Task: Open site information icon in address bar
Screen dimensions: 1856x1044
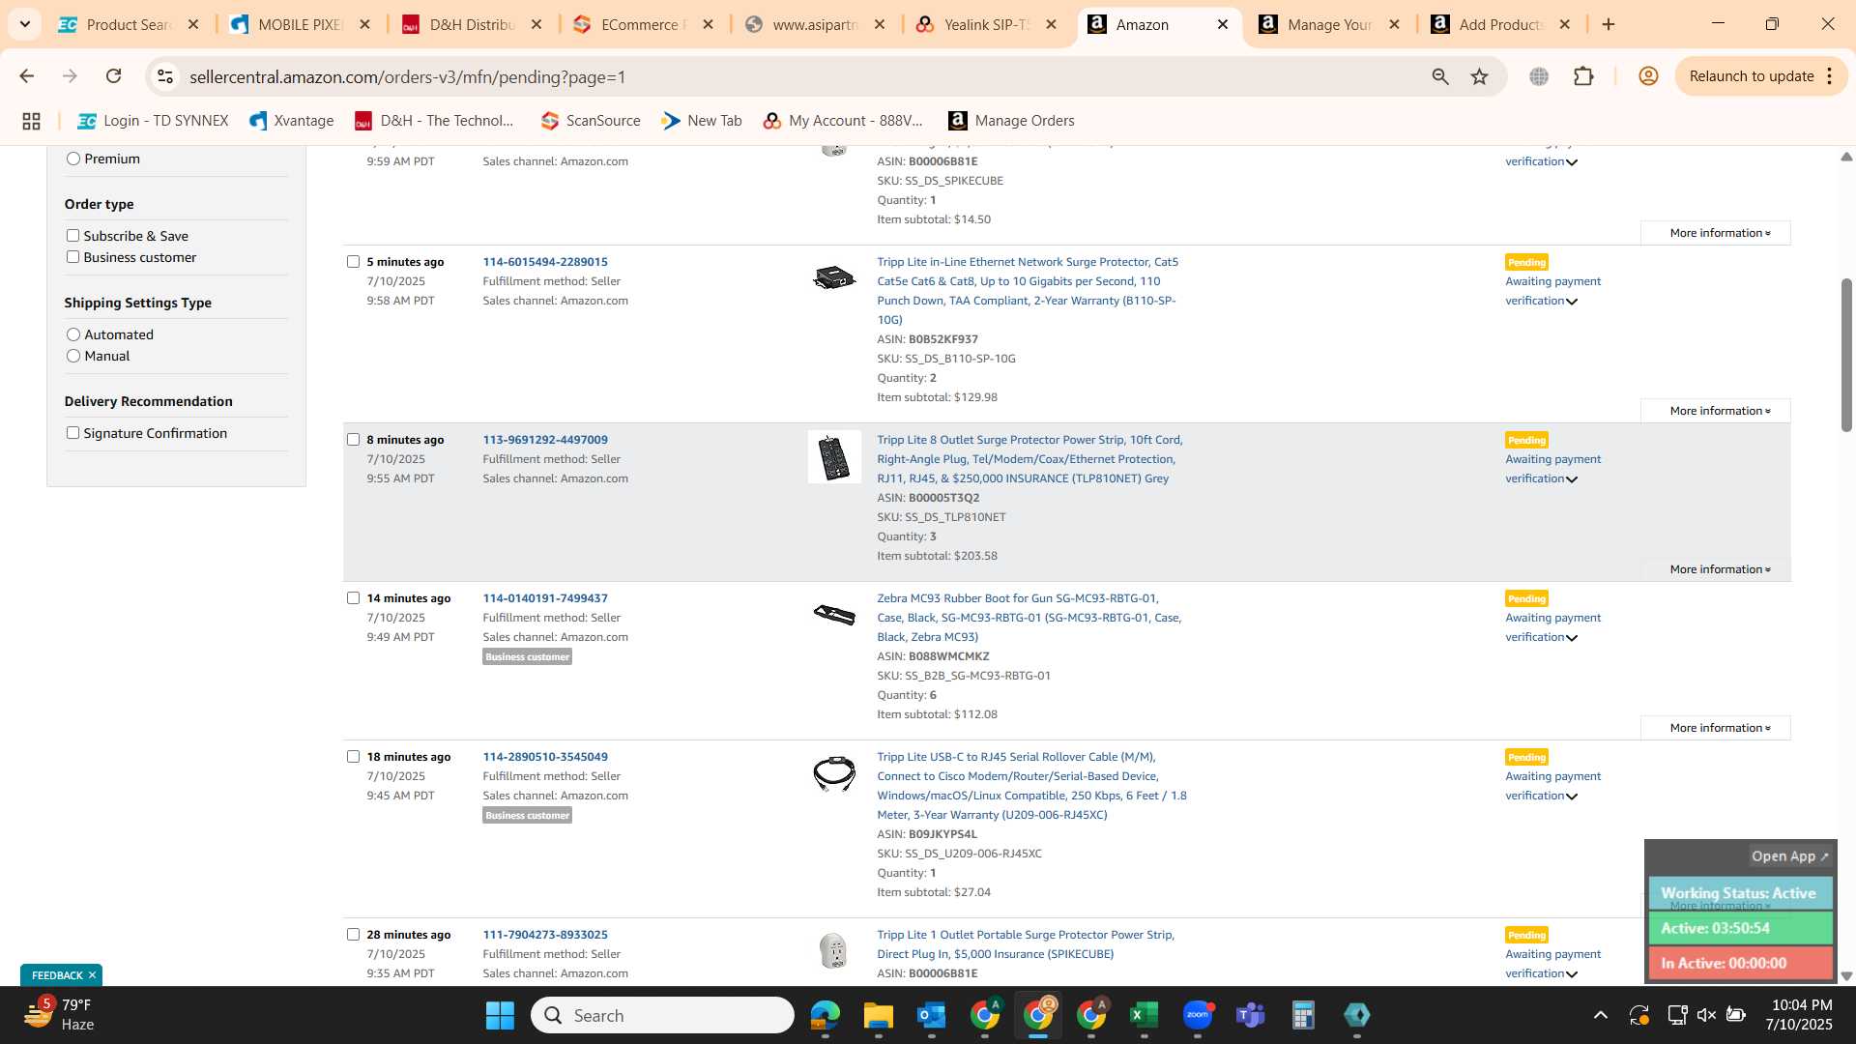Action: pos(165,76)
